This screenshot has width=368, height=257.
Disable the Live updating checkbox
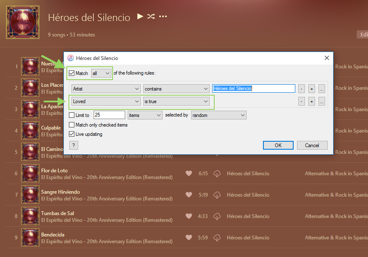pos(71,134)
